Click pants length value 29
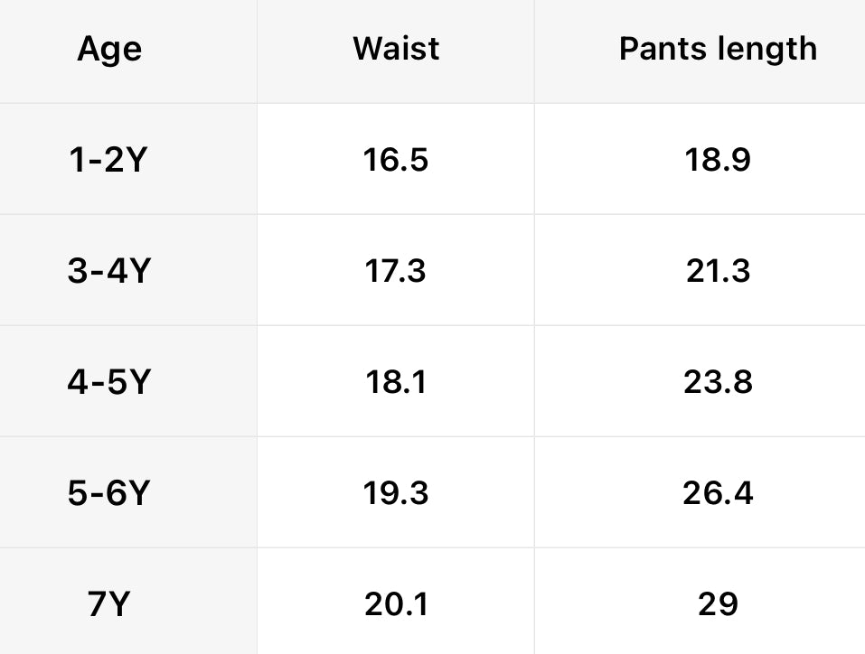Screen dimensions: 865x654 coord(718,603)
